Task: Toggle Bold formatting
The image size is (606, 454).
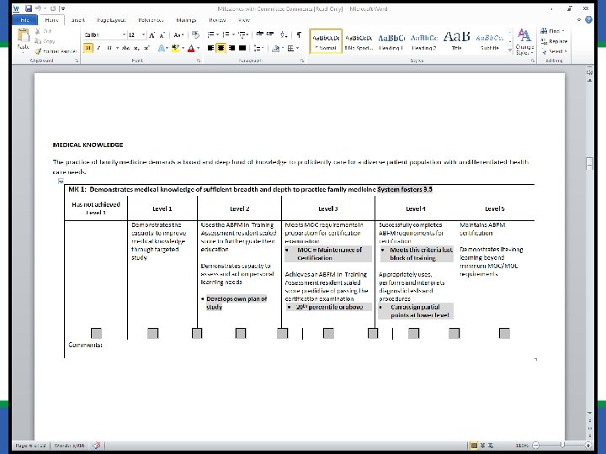Action: point(88,48)
